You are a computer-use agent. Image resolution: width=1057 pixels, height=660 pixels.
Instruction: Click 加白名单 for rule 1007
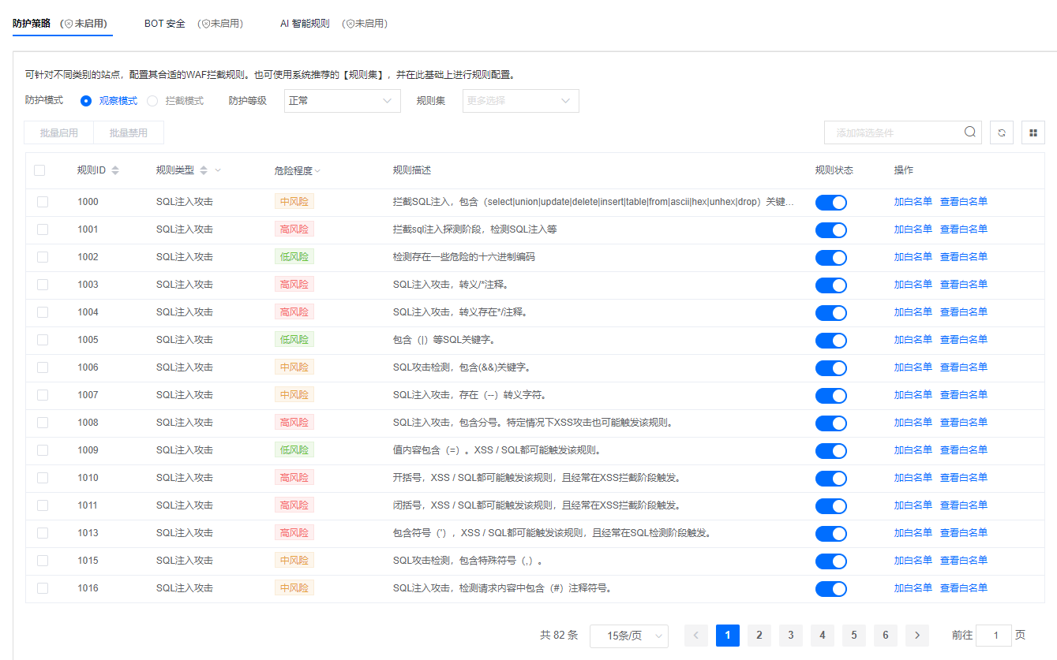(913, 395)
